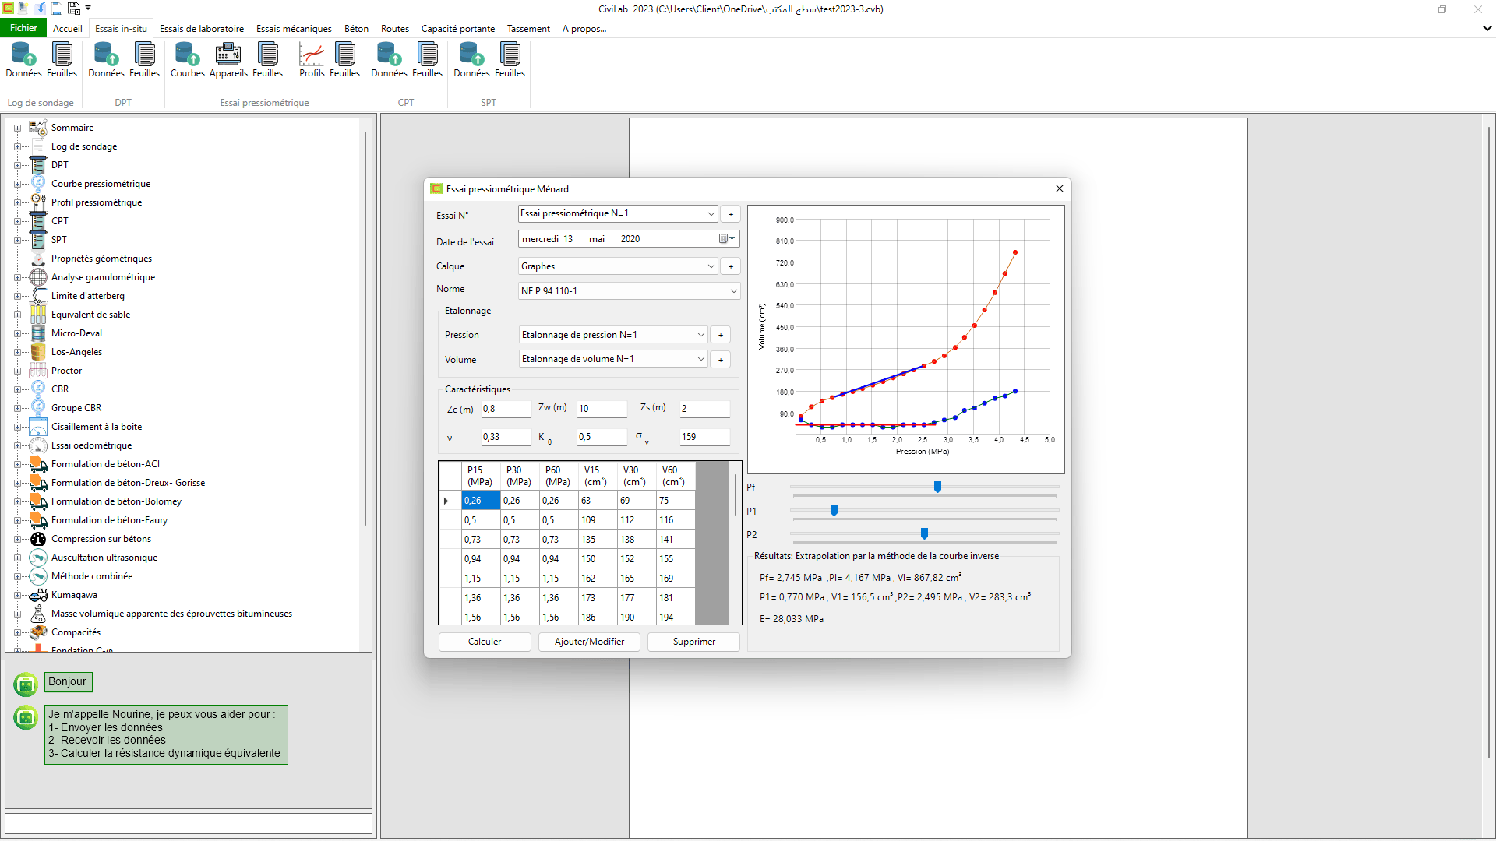Image resolution: width=1496 pixels, height=841 pixels.
Task: Click the Zs (m) input field
Action: tap(704, 409)
